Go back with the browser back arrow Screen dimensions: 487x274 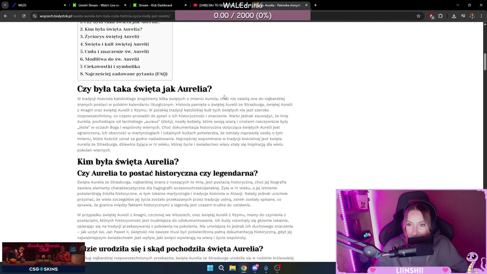coord(6,16)
